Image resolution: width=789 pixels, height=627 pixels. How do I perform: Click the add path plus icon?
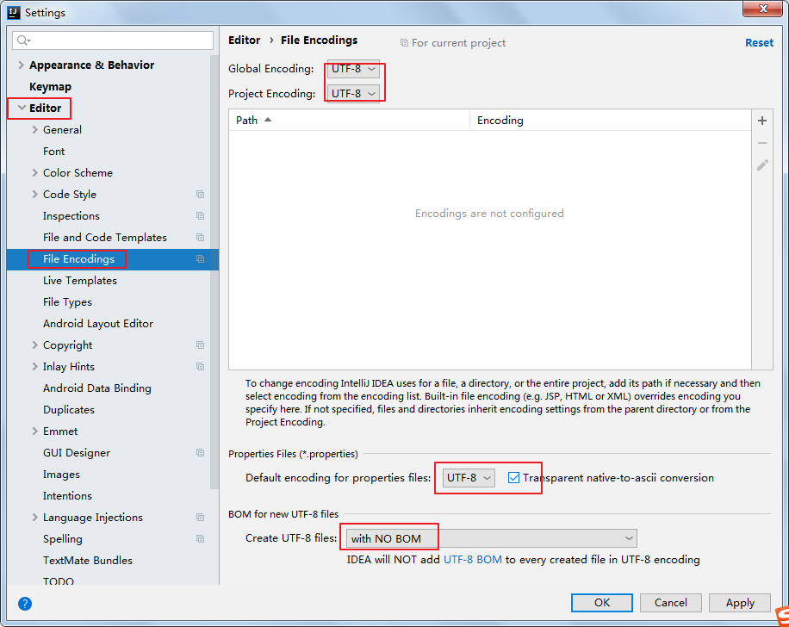click(x=762, y=121)
